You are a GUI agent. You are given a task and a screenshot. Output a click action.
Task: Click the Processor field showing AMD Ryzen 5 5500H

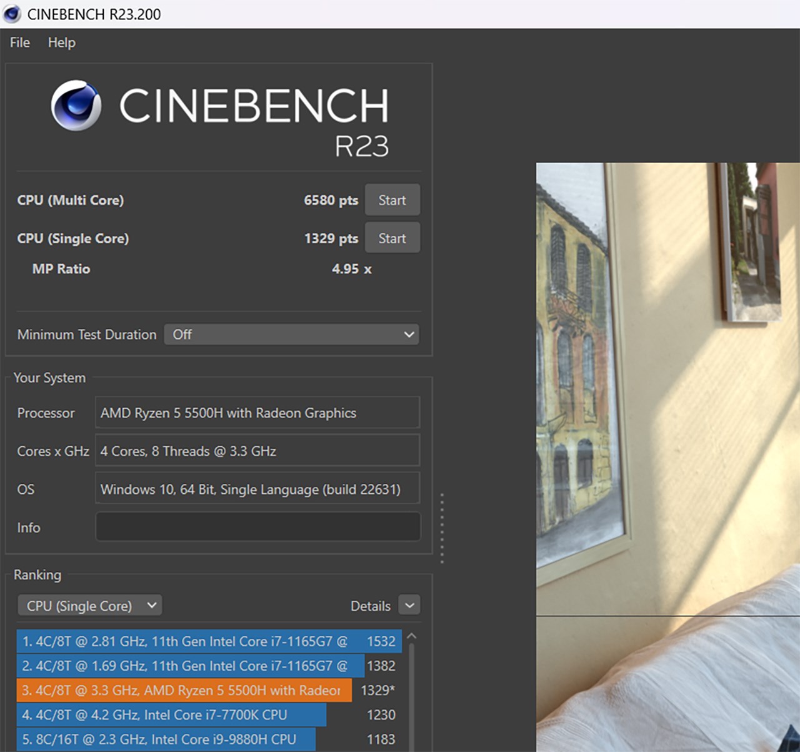point(257,413)
